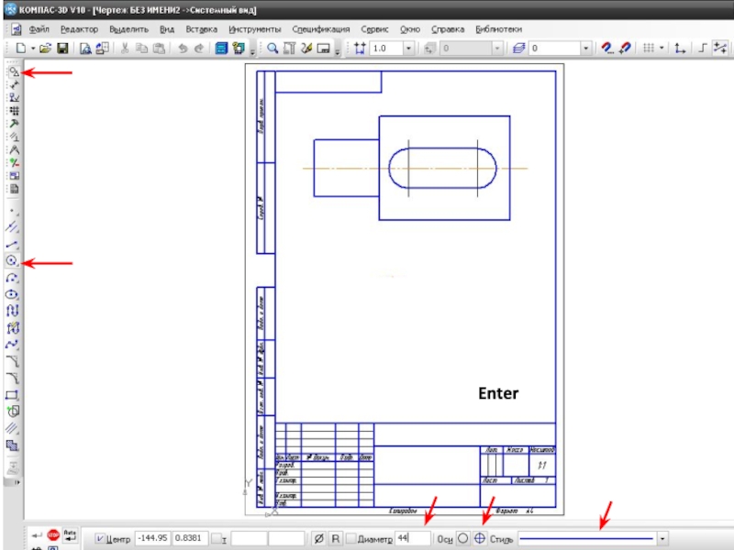Image resolution: width=734 pixels, height=550 pixels.
Task: Switch to radius input mode R
Action: (x=335, y=539)
